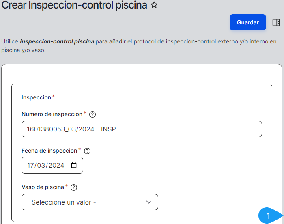Viewport: 284px width, 224px height.
Task: Open help icon for Fecha de inspeccion
Action: [x=87, y=151]
